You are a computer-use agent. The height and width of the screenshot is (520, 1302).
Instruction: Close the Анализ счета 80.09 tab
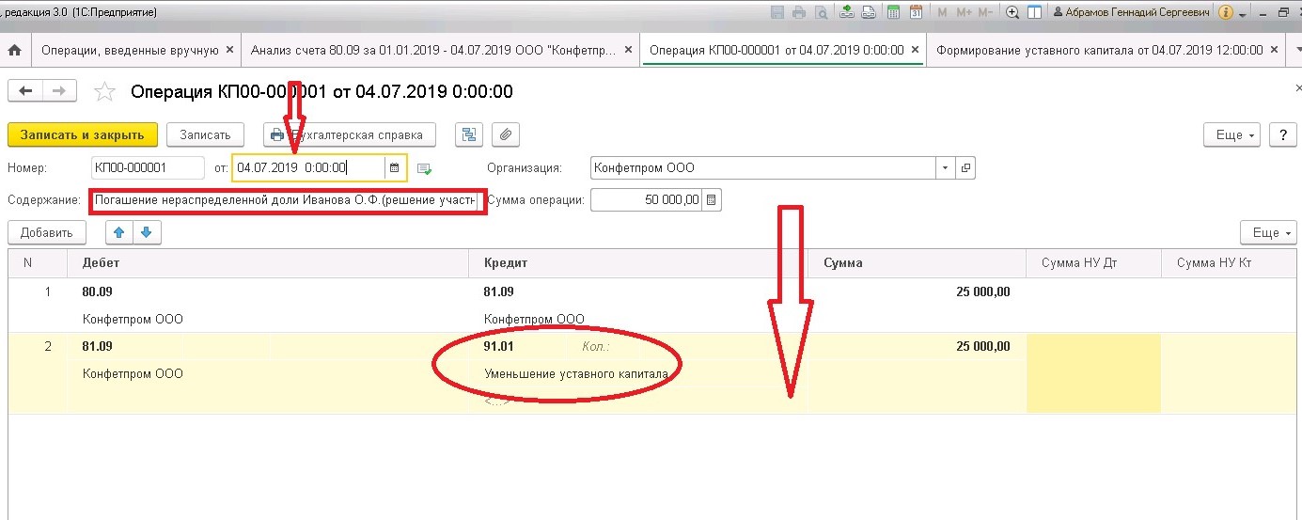coord(628,50)
